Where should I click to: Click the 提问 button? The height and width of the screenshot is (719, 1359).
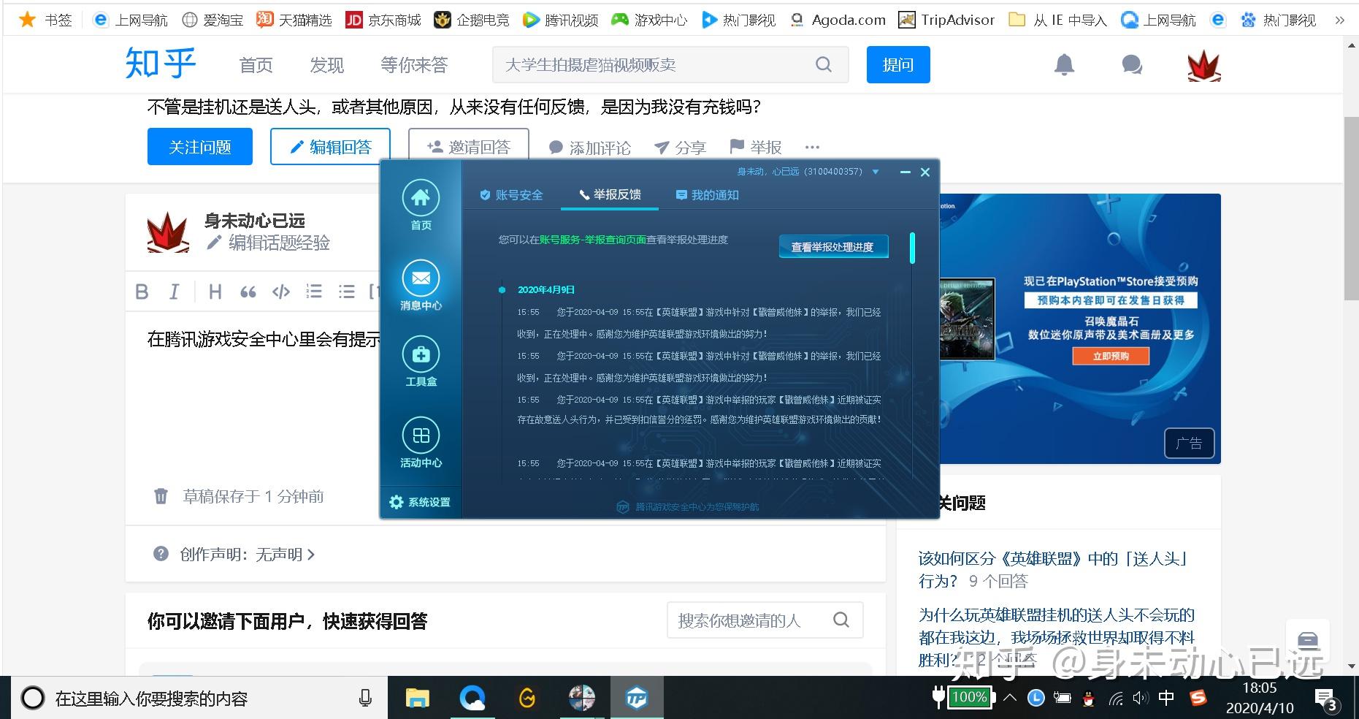898,64
